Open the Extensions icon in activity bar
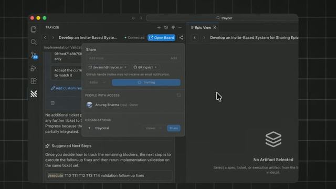This screenshot has width=336, height=189. point(34,81)
